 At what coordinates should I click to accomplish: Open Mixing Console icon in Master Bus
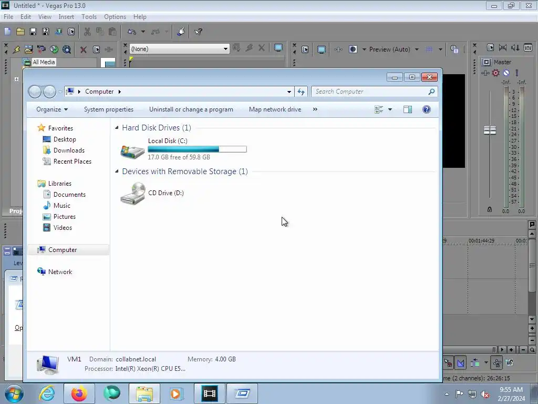click(528, 48)
